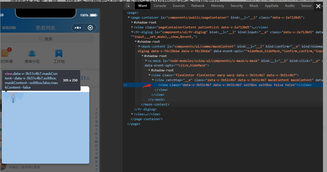Screen dimensions: 327x172
Task: Open the 工作组 bookmark icon
Action: click(x=59, y=53)
